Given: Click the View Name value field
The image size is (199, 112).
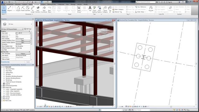Looking at the screenshot, I should pyautogui.click(x=23, y=55).
